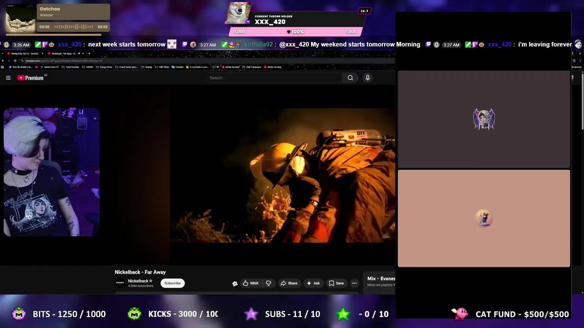Open the browser tab search dropdown
This screenshot has height=328, width=584.
(3, 54)
